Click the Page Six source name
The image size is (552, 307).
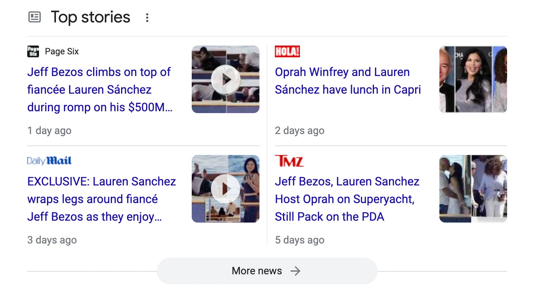(62, 51)
